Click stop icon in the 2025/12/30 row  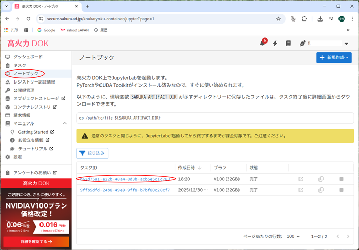point(341,190)
